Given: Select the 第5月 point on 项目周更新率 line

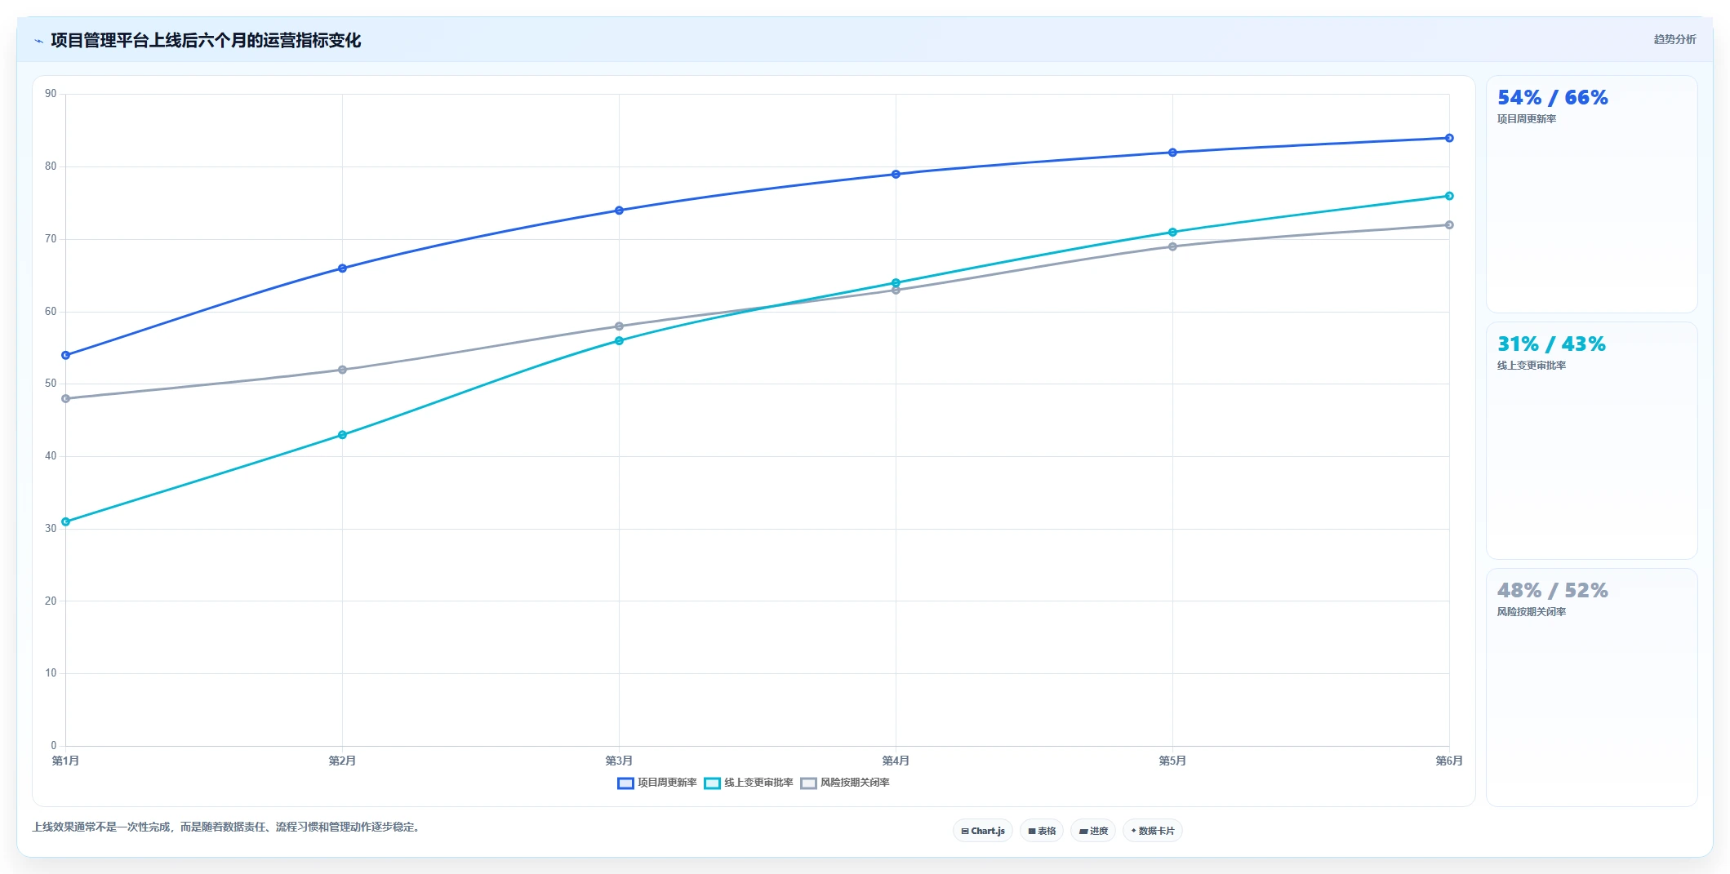Looking at the screenshot, I should click(1172, 153).
